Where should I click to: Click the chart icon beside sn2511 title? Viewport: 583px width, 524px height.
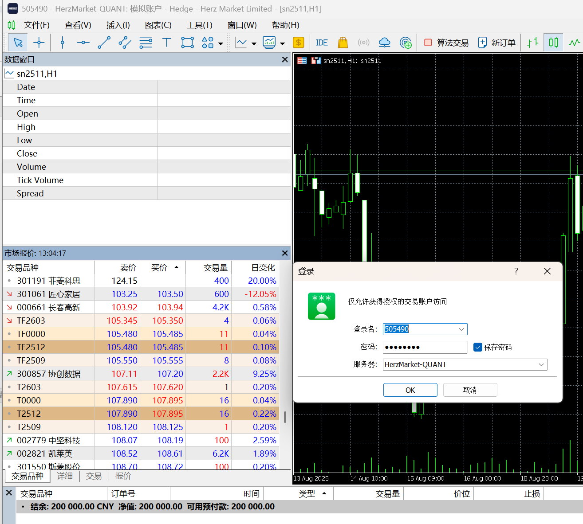click(x=316, y=61)
